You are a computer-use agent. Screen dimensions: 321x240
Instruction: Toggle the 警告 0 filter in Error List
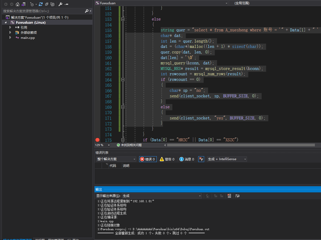click(167, 159)
